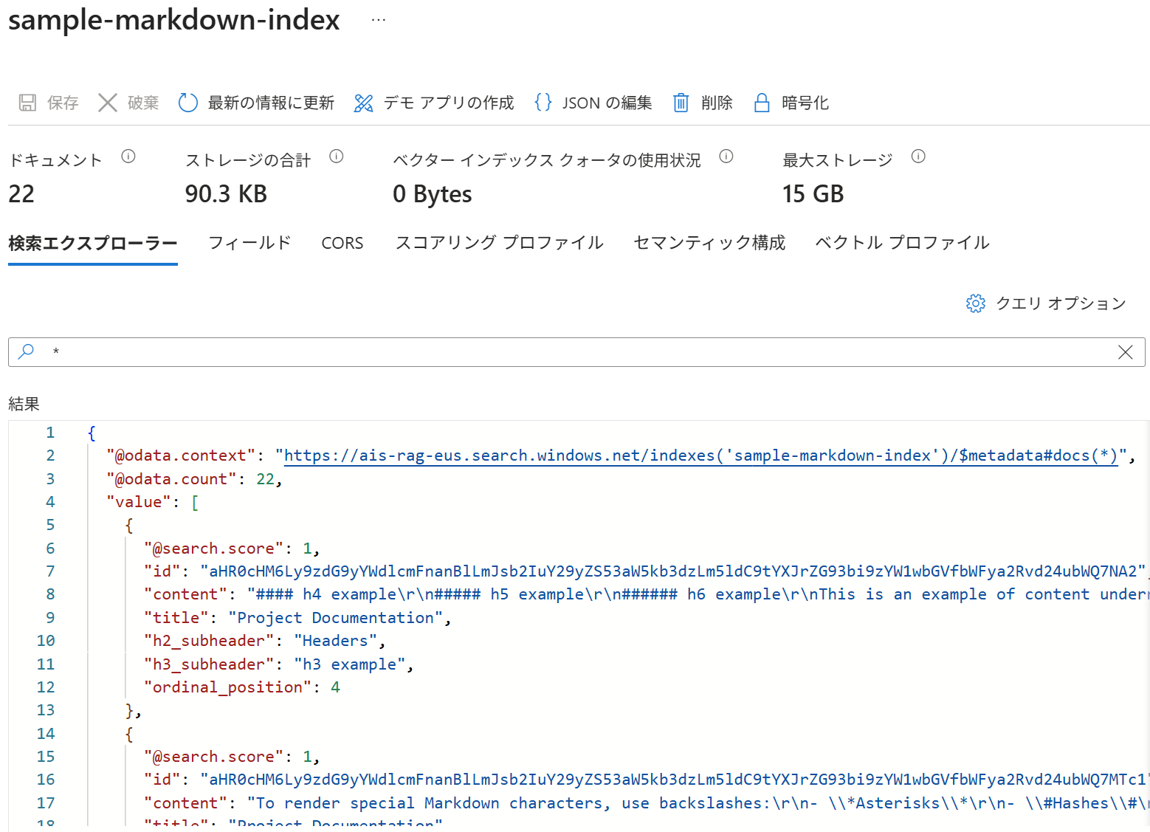Viewport: 1150px width, 832px height.
Task: Open the @odata.context metadata URL link
Action: [x=701, y=455]
